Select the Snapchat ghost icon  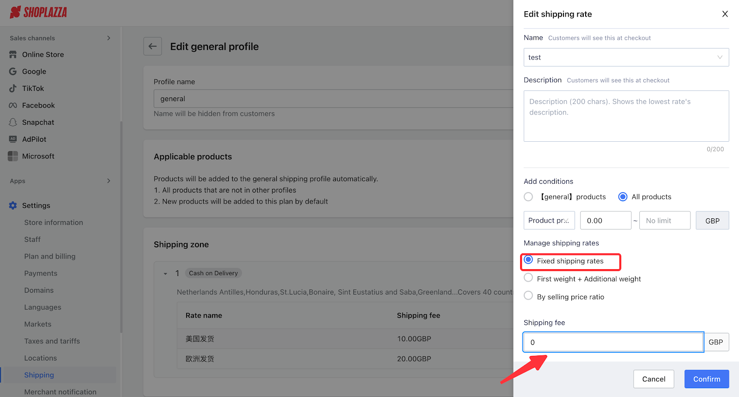[x=13, y=122]
